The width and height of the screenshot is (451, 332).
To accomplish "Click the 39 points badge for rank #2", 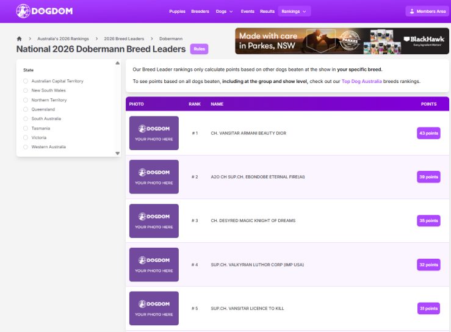I will click(428, 177).
